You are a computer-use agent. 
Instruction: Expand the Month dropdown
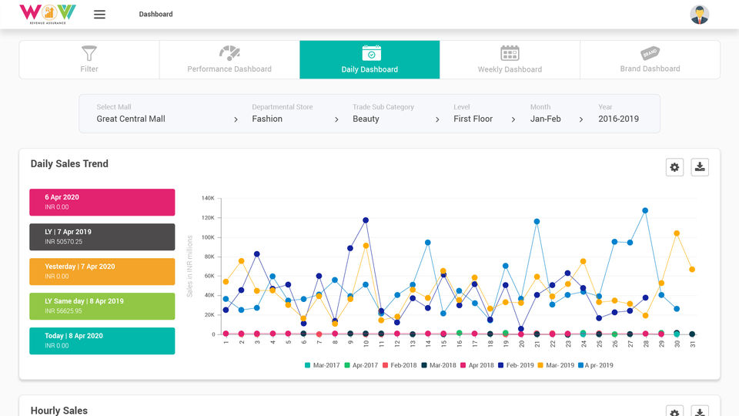pos(557,114)
